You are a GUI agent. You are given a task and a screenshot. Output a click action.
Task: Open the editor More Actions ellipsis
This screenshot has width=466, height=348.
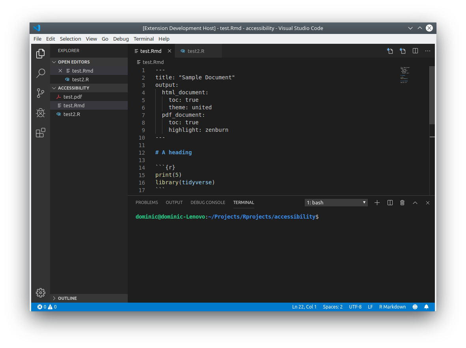coord(428,51)
